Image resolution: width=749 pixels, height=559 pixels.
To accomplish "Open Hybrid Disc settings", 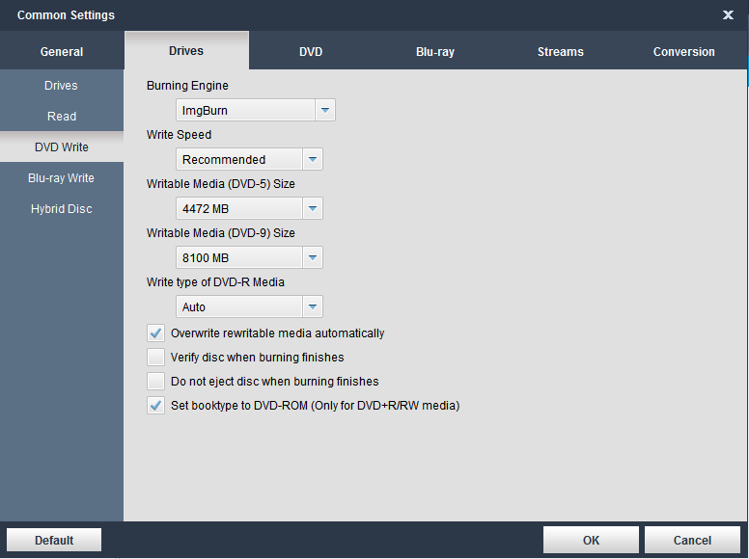I will click(x=61, y=209).
